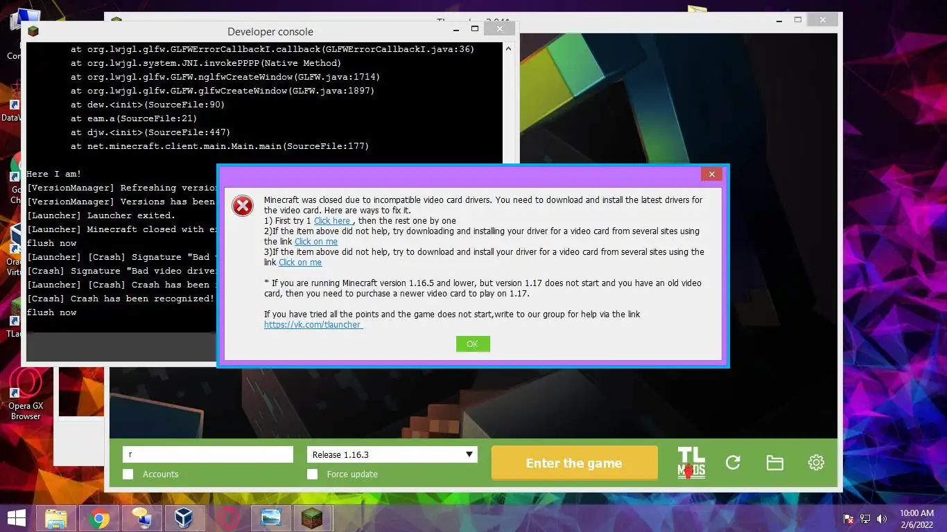Open the volume speaker tray icon

pos(882,518)
